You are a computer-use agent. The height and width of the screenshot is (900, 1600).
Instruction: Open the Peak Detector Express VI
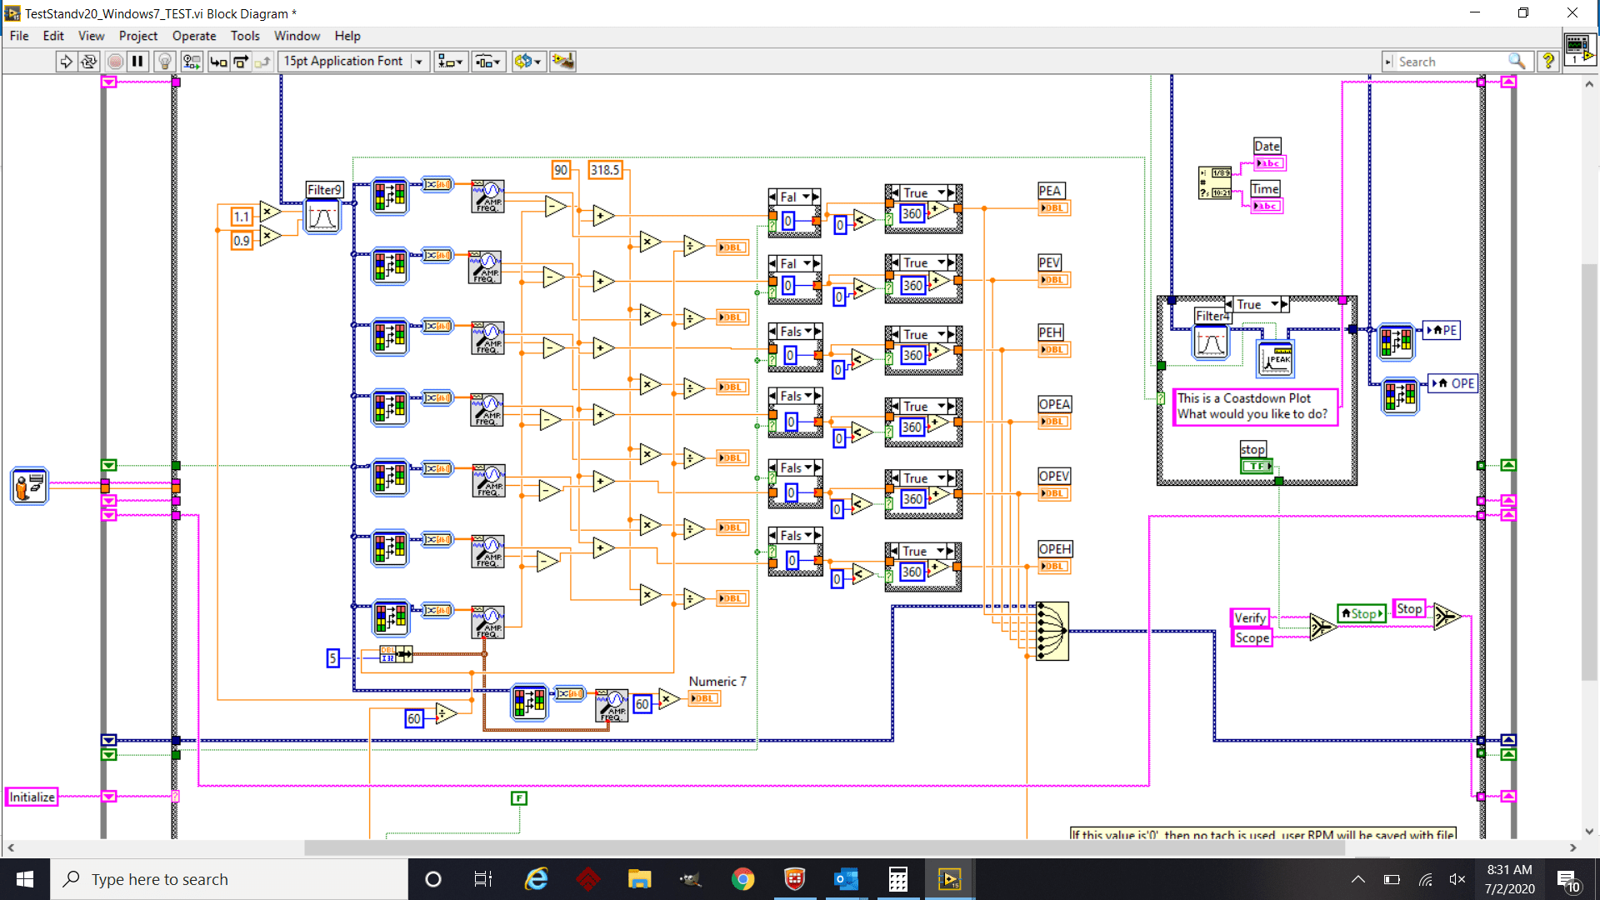click(1276, 360)
